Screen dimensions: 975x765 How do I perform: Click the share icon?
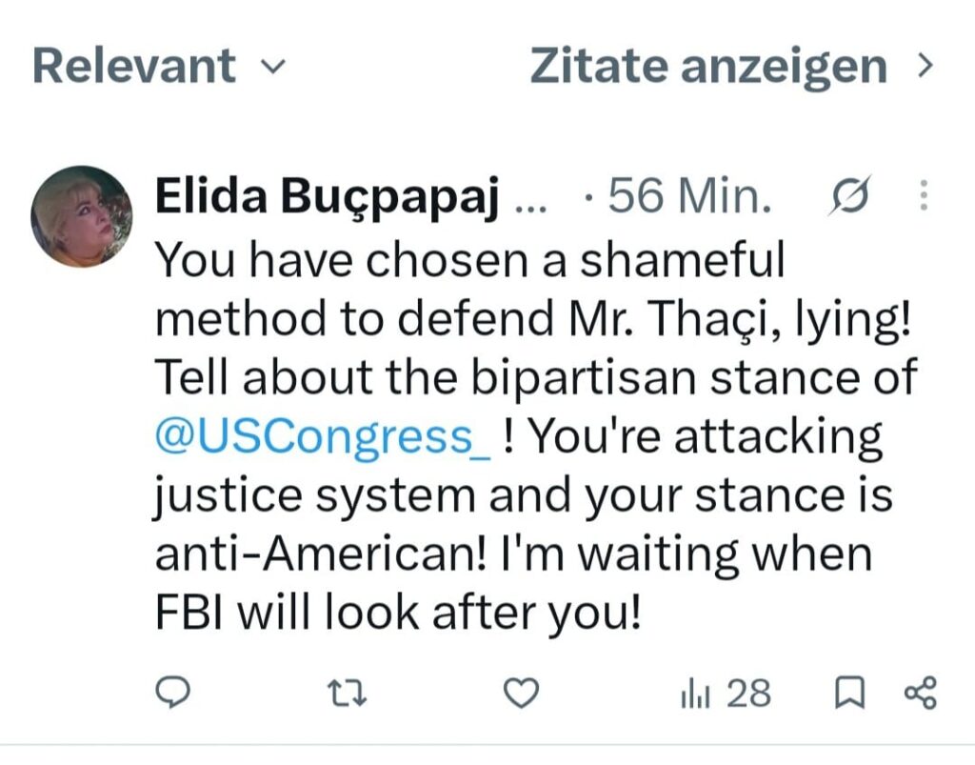(x=920, y=693)
